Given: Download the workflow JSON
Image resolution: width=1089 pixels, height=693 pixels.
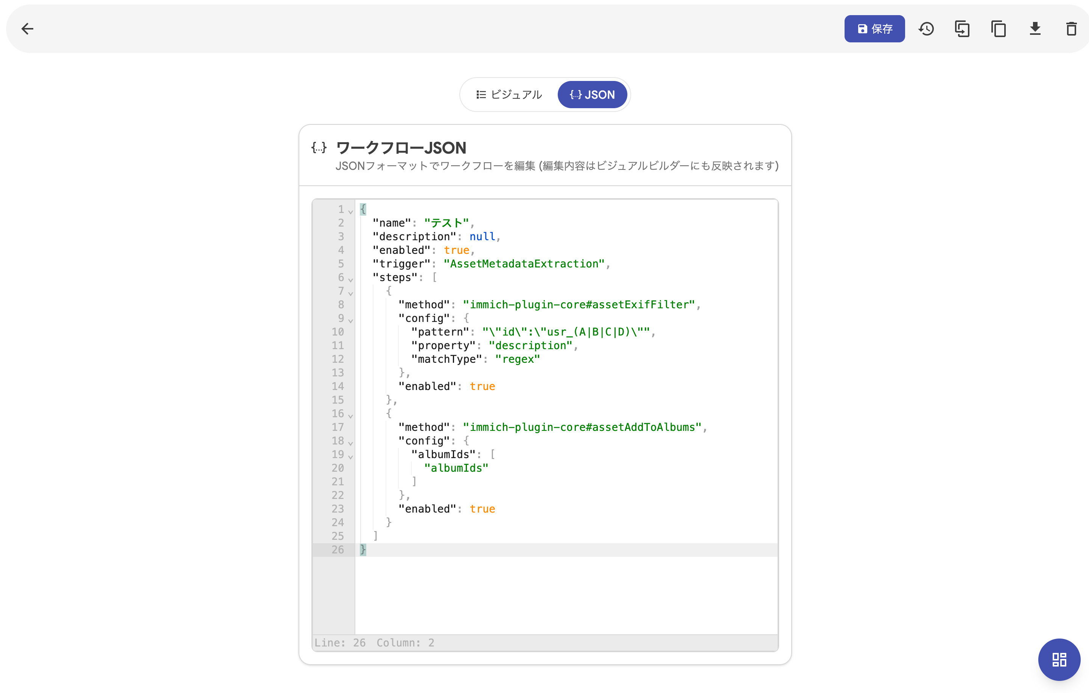Looking at the screenshot, I should pos(1035,29).
